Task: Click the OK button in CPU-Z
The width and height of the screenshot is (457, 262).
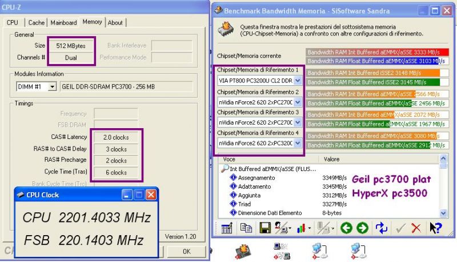Action: pyautogui.click(x=187, y=252)
